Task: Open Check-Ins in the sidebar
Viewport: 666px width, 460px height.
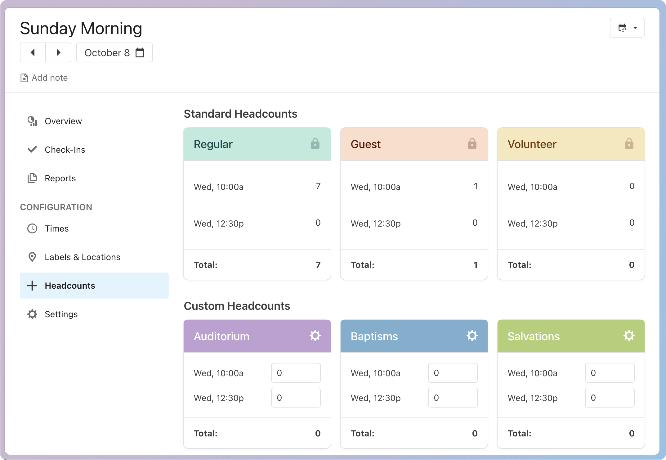Action: click(x=65, y=150)
